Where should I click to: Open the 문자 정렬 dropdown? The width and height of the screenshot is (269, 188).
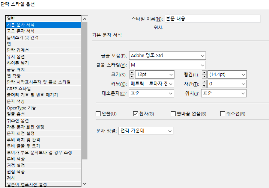(146, 131)
